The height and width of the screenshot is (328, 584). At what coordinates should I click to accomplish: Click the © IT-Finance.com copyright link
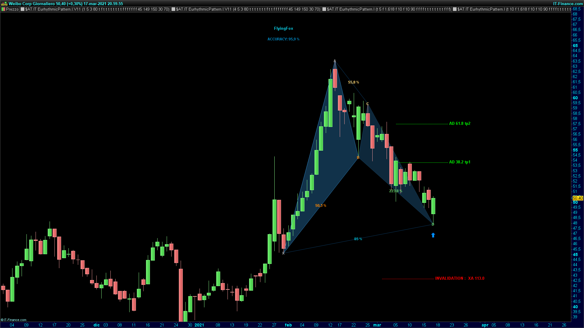pos(14,320)
